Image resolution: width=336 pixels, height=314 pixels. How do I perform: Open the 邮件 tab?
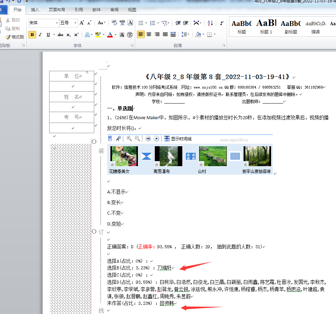pos(96,10)
